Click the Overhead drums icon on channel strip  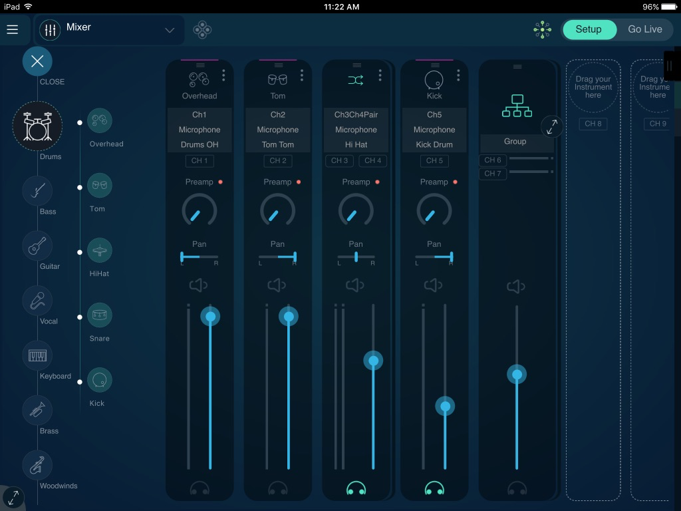pos(200,80)
